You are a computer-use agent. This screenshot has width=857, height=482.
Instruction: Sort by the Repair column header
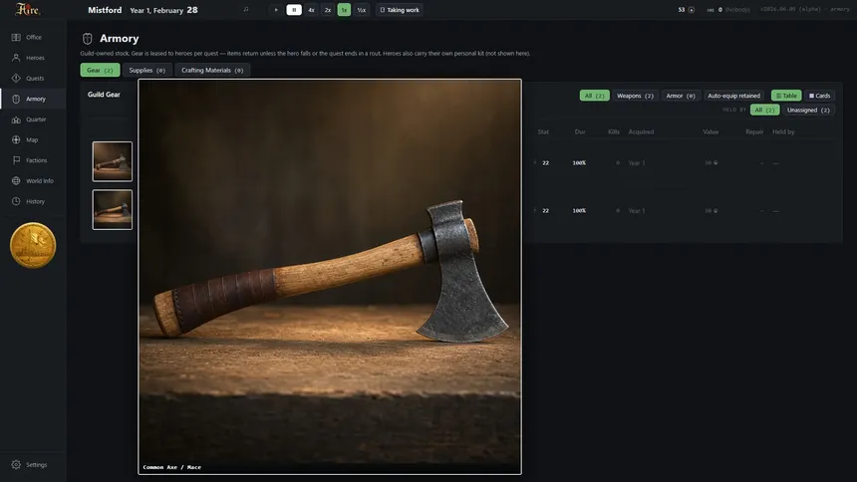click(x=754, y=131)
